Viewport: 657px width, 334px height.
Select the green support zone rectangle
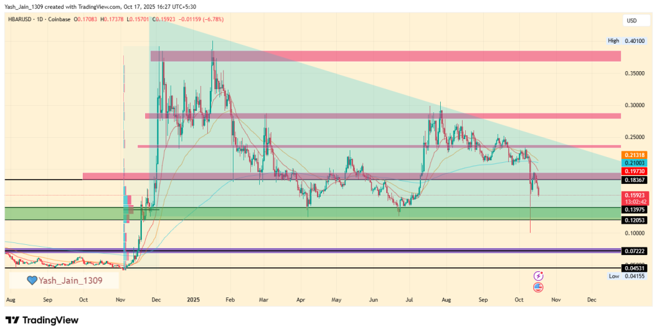pyautogui.click(x=321, y=213)
